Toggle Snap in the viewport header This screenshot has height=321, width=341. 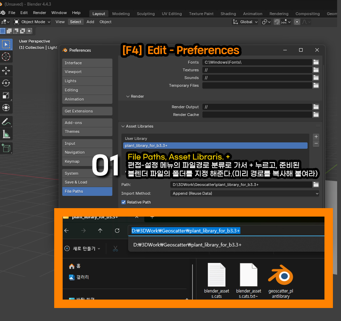point(277,22)
